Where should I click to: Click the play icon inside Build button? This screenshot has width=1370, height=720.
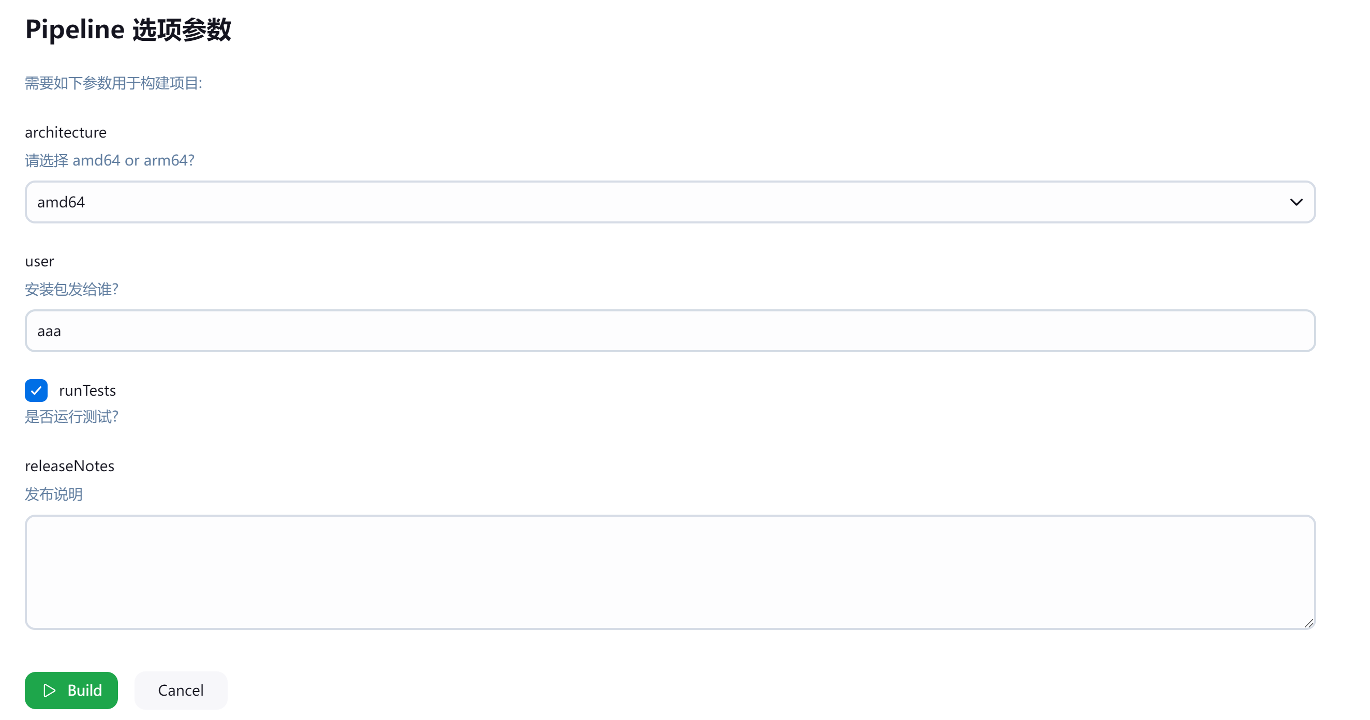point(50,690)
